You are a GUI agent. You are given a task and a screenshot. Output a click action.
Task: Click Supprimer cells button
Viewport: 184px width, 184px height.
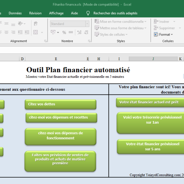[164, 28]
